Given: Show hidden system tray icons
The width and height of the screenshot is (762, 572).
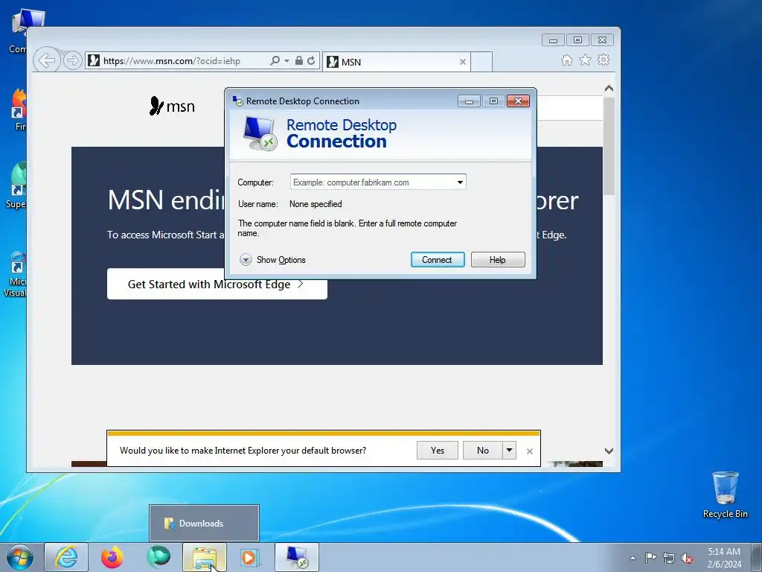Looking at the screenshot, I should point(633,558).
